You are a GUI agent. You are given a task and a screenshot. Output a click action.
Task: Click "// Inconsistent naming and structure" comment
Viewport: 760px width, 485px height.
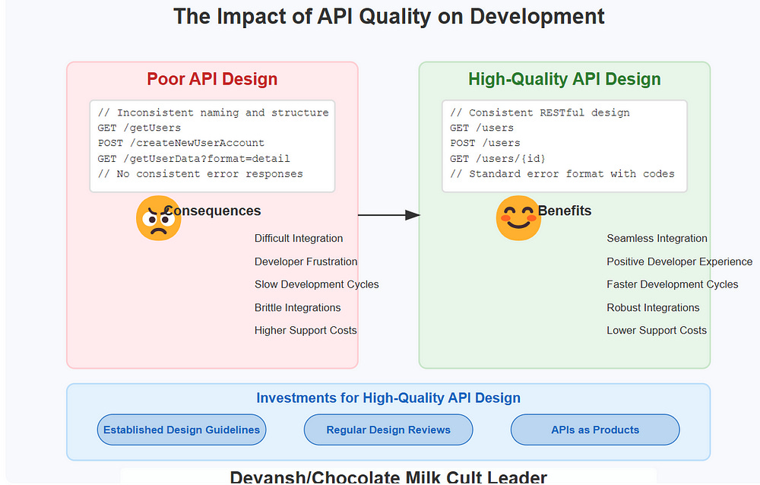point(214,113)
